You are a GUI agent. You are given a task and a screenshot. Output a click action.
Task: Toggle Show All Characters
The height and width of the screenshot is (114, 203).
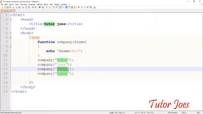point(63,7)
